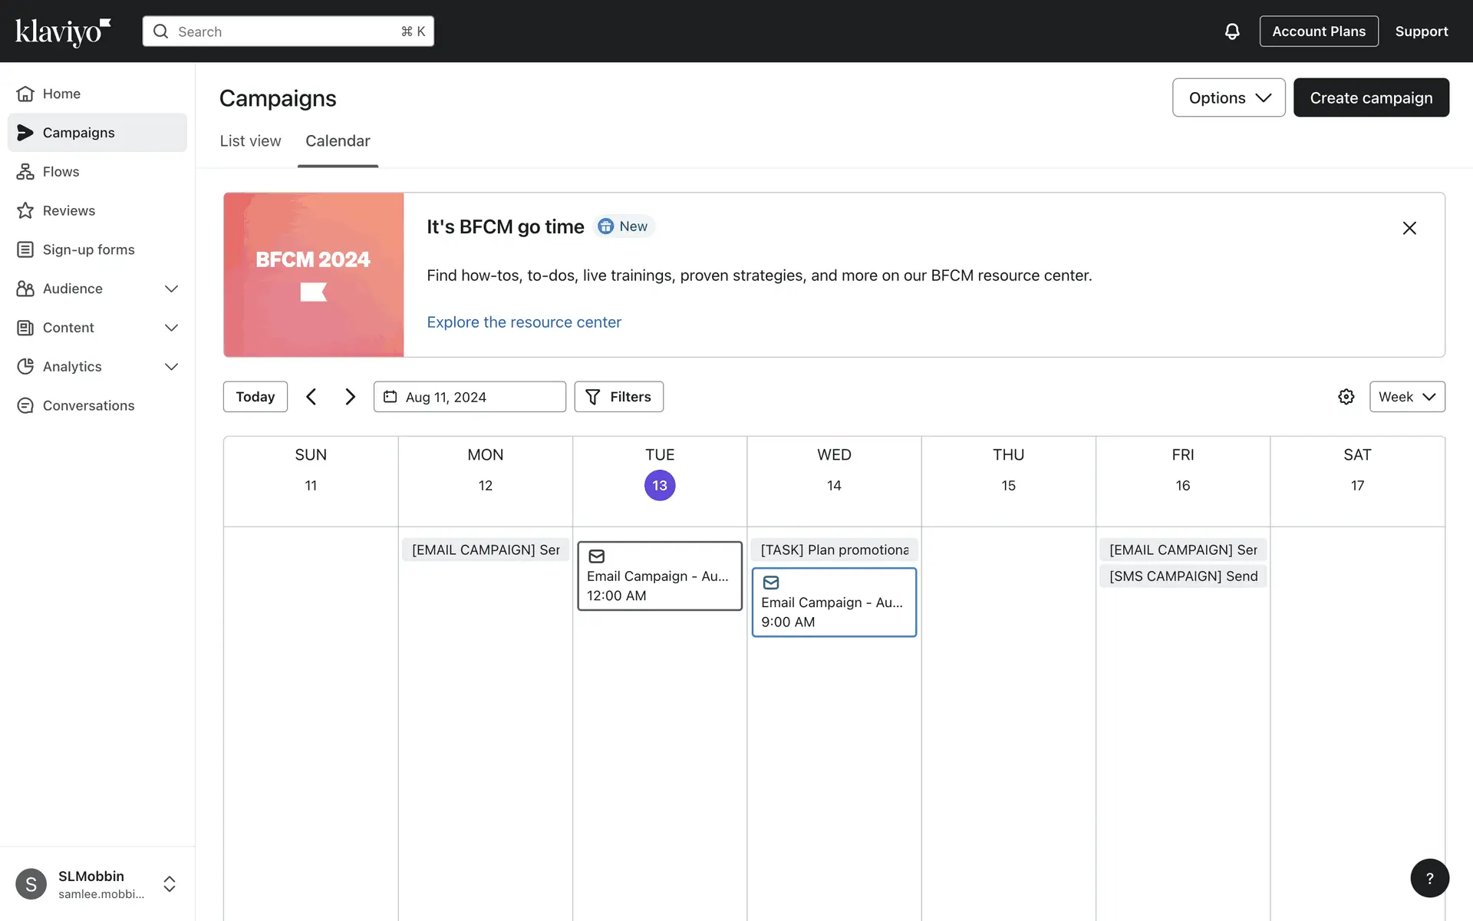The height and width of the screenshot is (921, 1473).
Task: Click the notifications bell icon
Action: 1231,31
